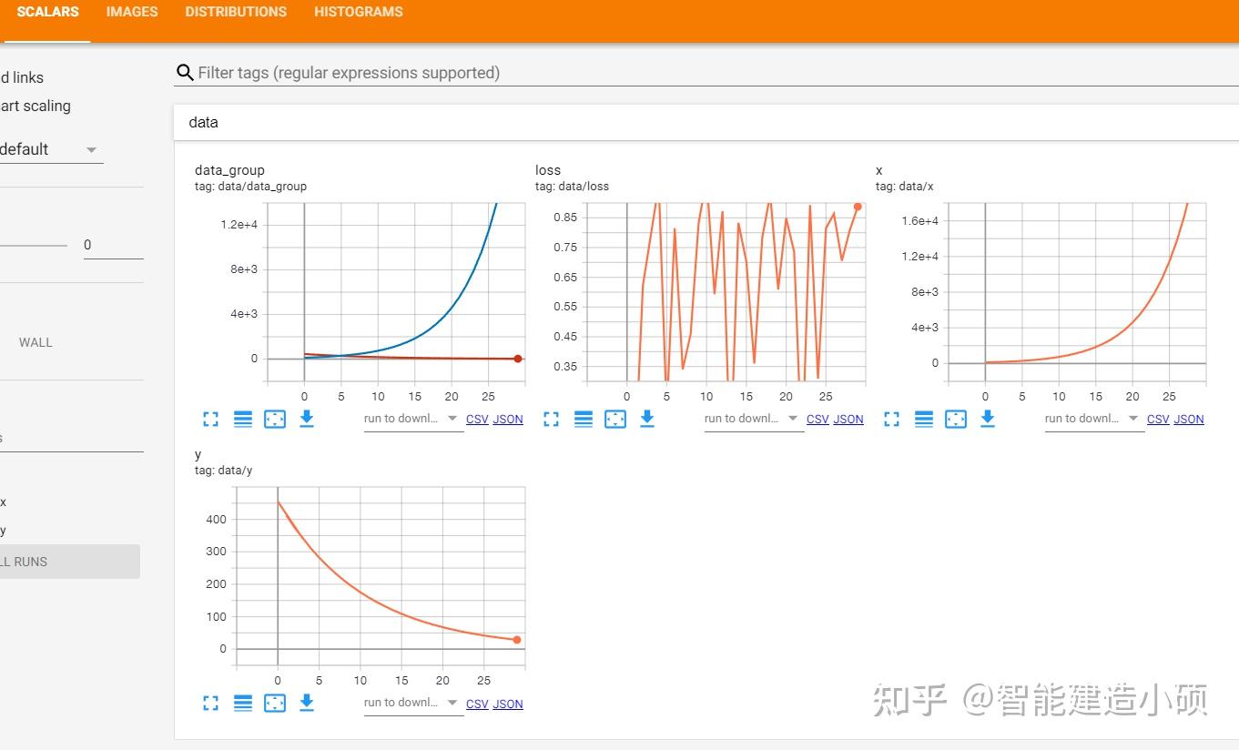Toggle log scale on the y chart
The height and width of the screenshot is (750, 1239).
(242, 703)
